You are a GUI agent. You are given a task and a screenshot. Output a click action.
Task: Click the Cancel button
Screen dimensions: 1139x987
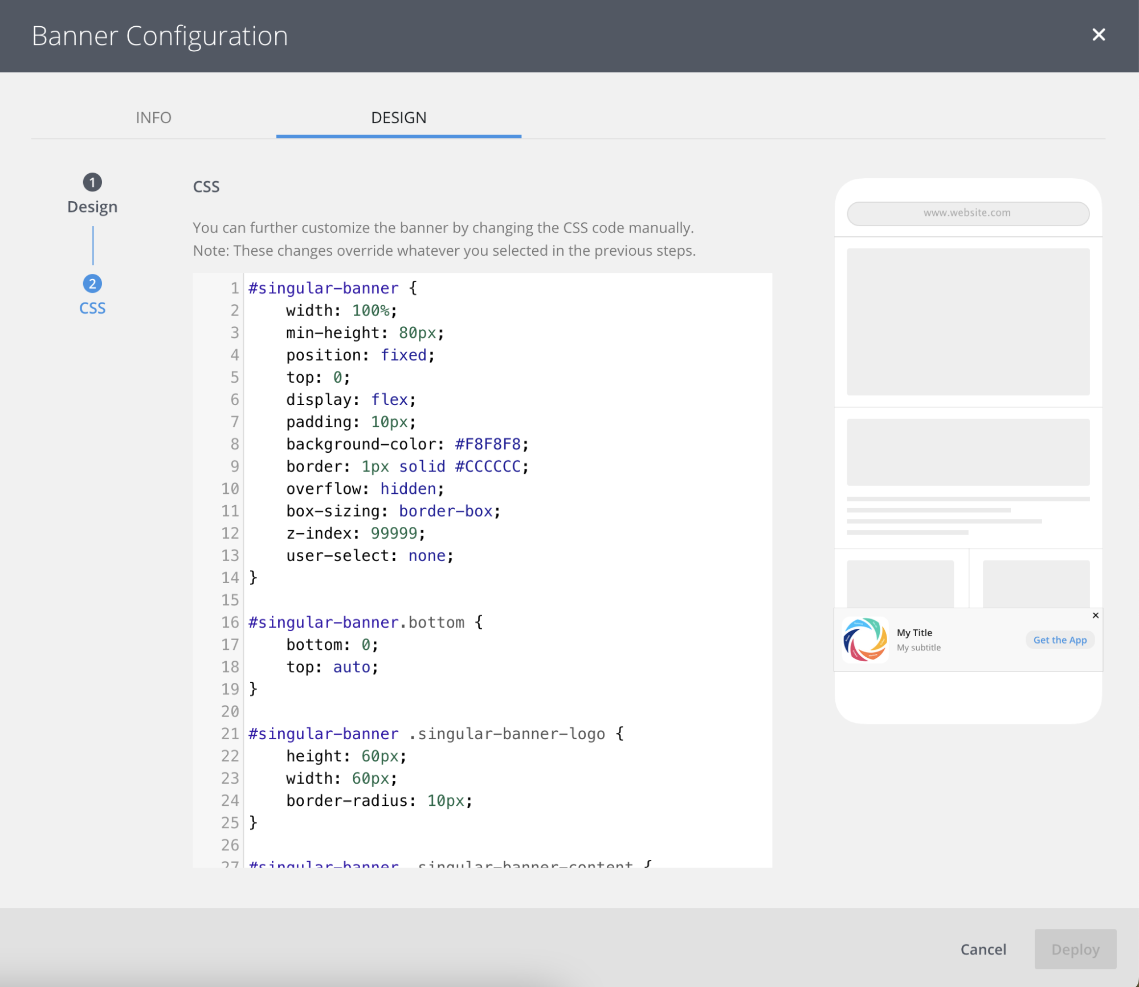pyautogui.click(x=983, y=949)
